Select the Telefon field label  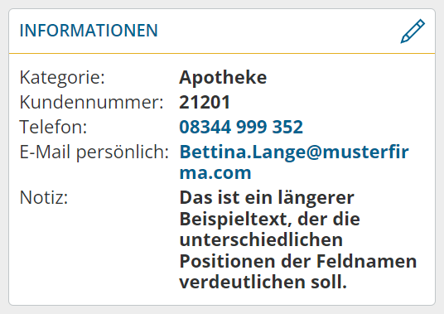(x=53, y=127)
